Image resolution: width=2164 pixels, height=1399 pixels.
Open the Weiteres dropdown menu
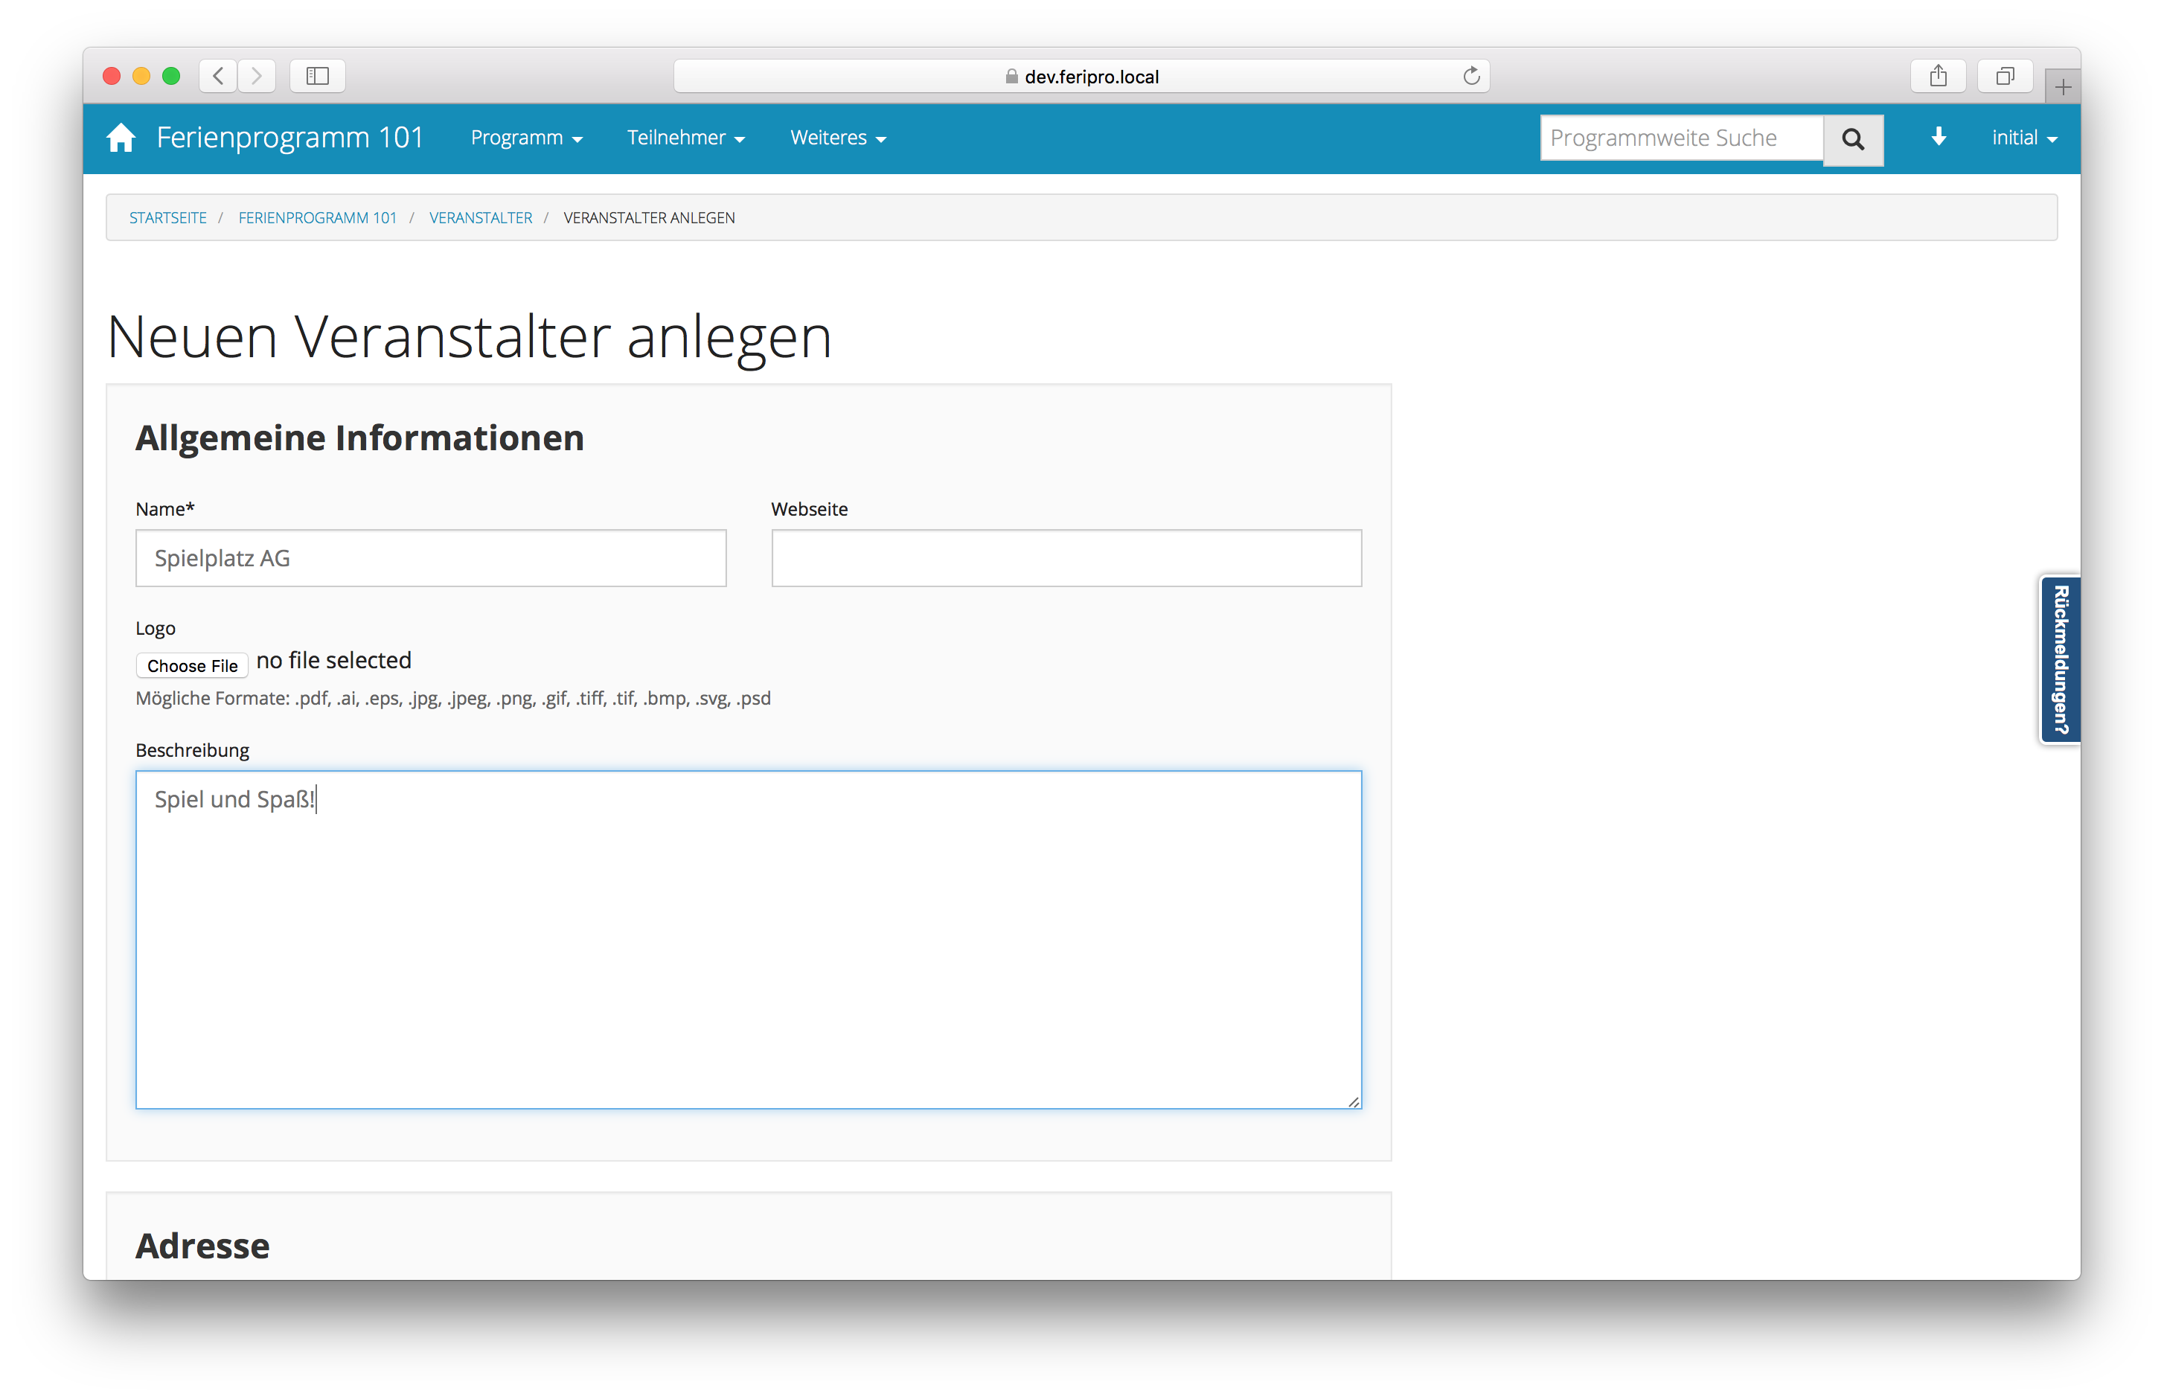tap(836, 138)
